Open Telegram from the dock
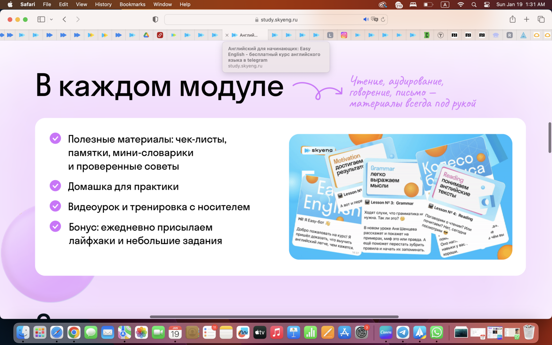The width and height of the screenshot is (552, 345). click(403, 333)
